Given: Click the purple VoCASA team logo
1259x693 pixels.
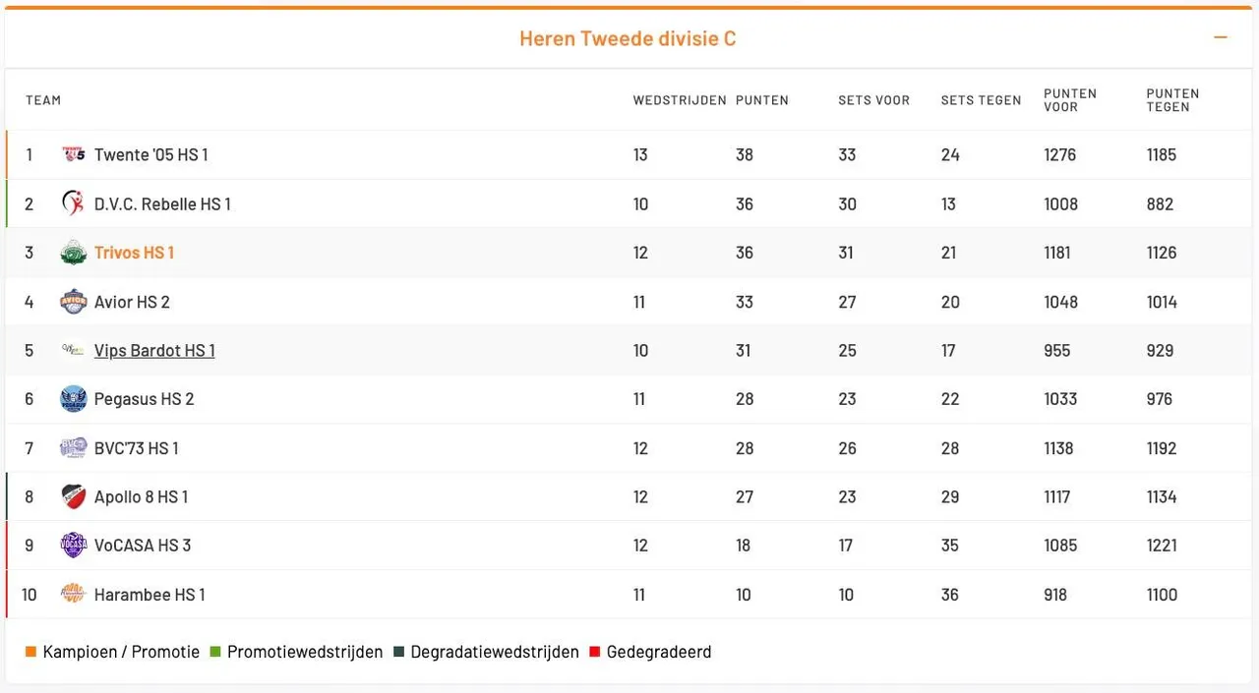Looking at the screenshot, I should pos(74,546).
